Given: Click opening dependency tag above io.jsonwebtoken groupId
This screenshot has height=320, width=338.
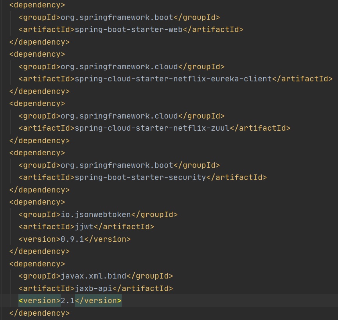Looking at the screenshot, I should pos(37,202).
